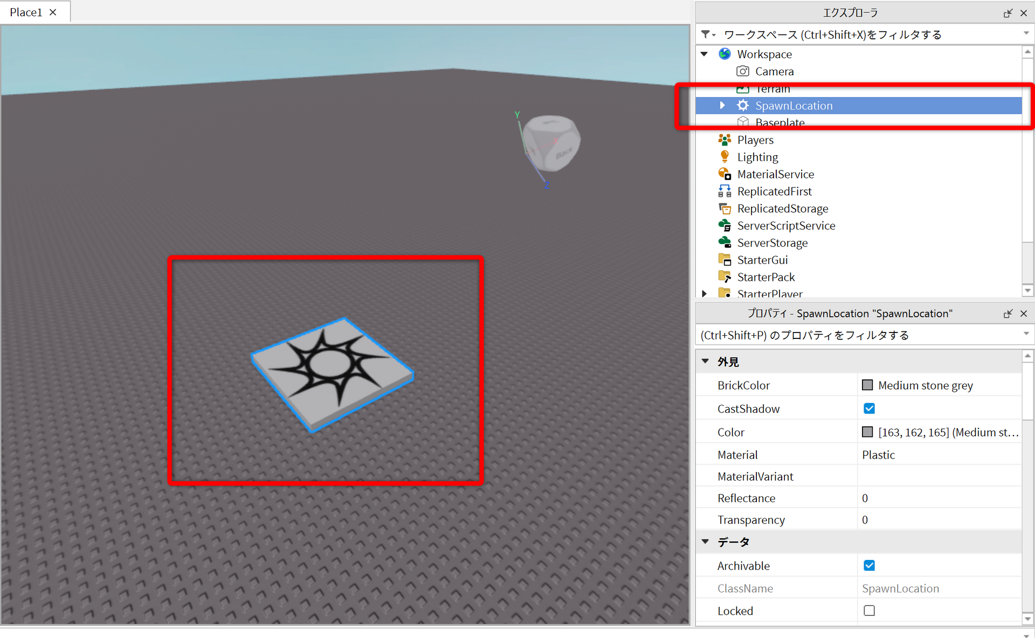The height and width of the screenshot is (638, 1035).
Task: Click the Camera icon in Explorer
Action: click(x=743, y=71)
